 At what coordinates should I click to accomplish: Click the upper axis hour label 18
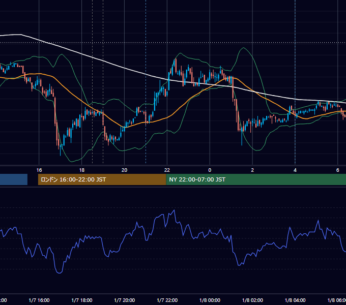point(81,170)
